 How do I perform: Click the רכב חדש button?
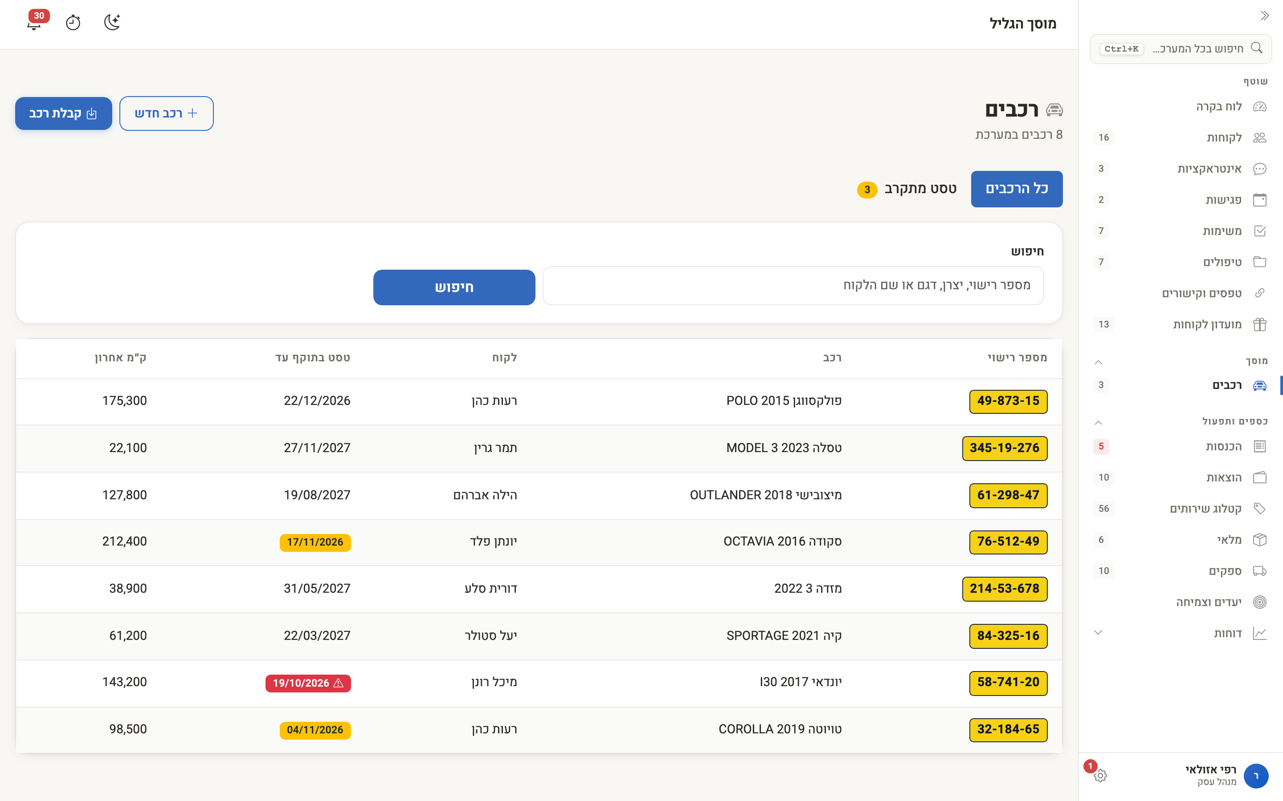point(167,113)
